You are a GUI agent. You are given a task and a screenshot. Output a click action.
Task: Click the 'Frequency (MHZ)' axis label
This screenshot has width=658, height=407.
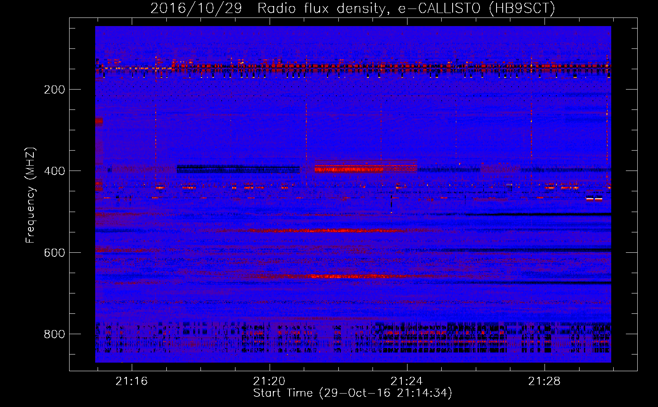[x=31, y=195]
